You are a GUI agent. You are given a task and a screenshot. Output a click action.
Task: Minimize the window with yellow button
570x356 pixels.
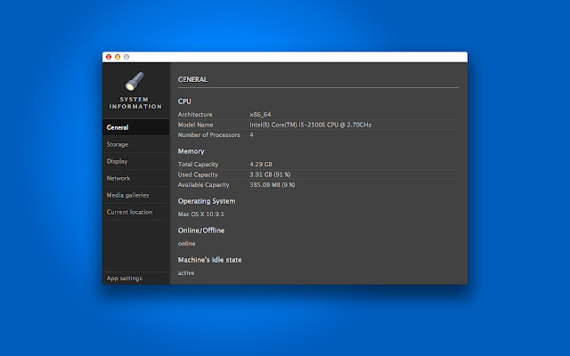(118, 57)
